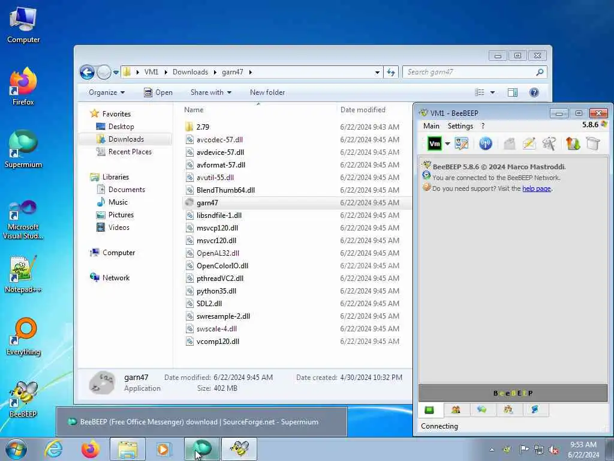Select the Notepad++ desktop icon
Screen dimensions: 614x461
23,274
